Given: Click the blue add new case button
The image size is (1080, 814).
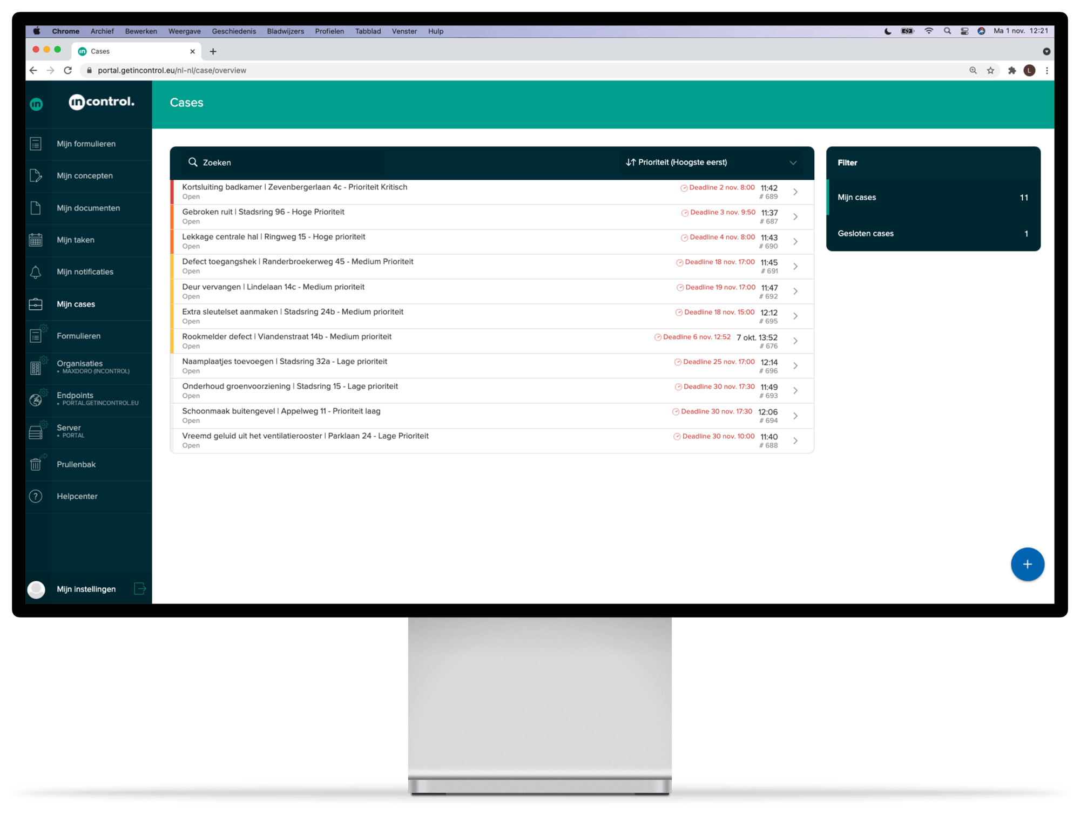Looking at the screenshot, I should point(1026,564).
